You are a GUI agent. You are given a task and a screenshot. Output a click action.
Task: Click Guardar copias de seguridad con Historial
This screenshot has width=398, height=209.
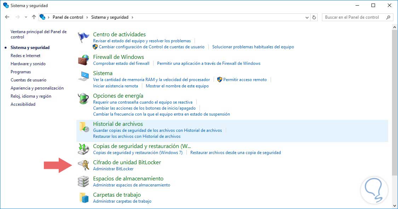157,130
